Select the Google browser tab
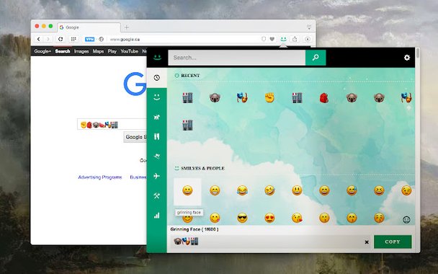Image resolution: width=438 pixels, height=274 pixels. (89, 27)
